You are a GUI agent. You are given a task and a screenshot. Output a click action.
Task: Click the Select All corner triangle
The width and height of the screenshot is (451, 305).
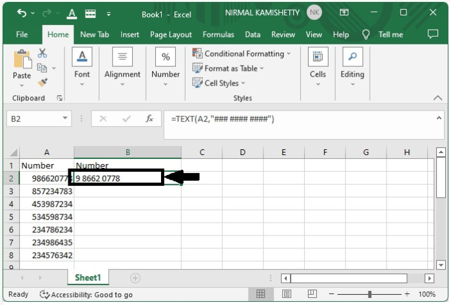(13, 152)
